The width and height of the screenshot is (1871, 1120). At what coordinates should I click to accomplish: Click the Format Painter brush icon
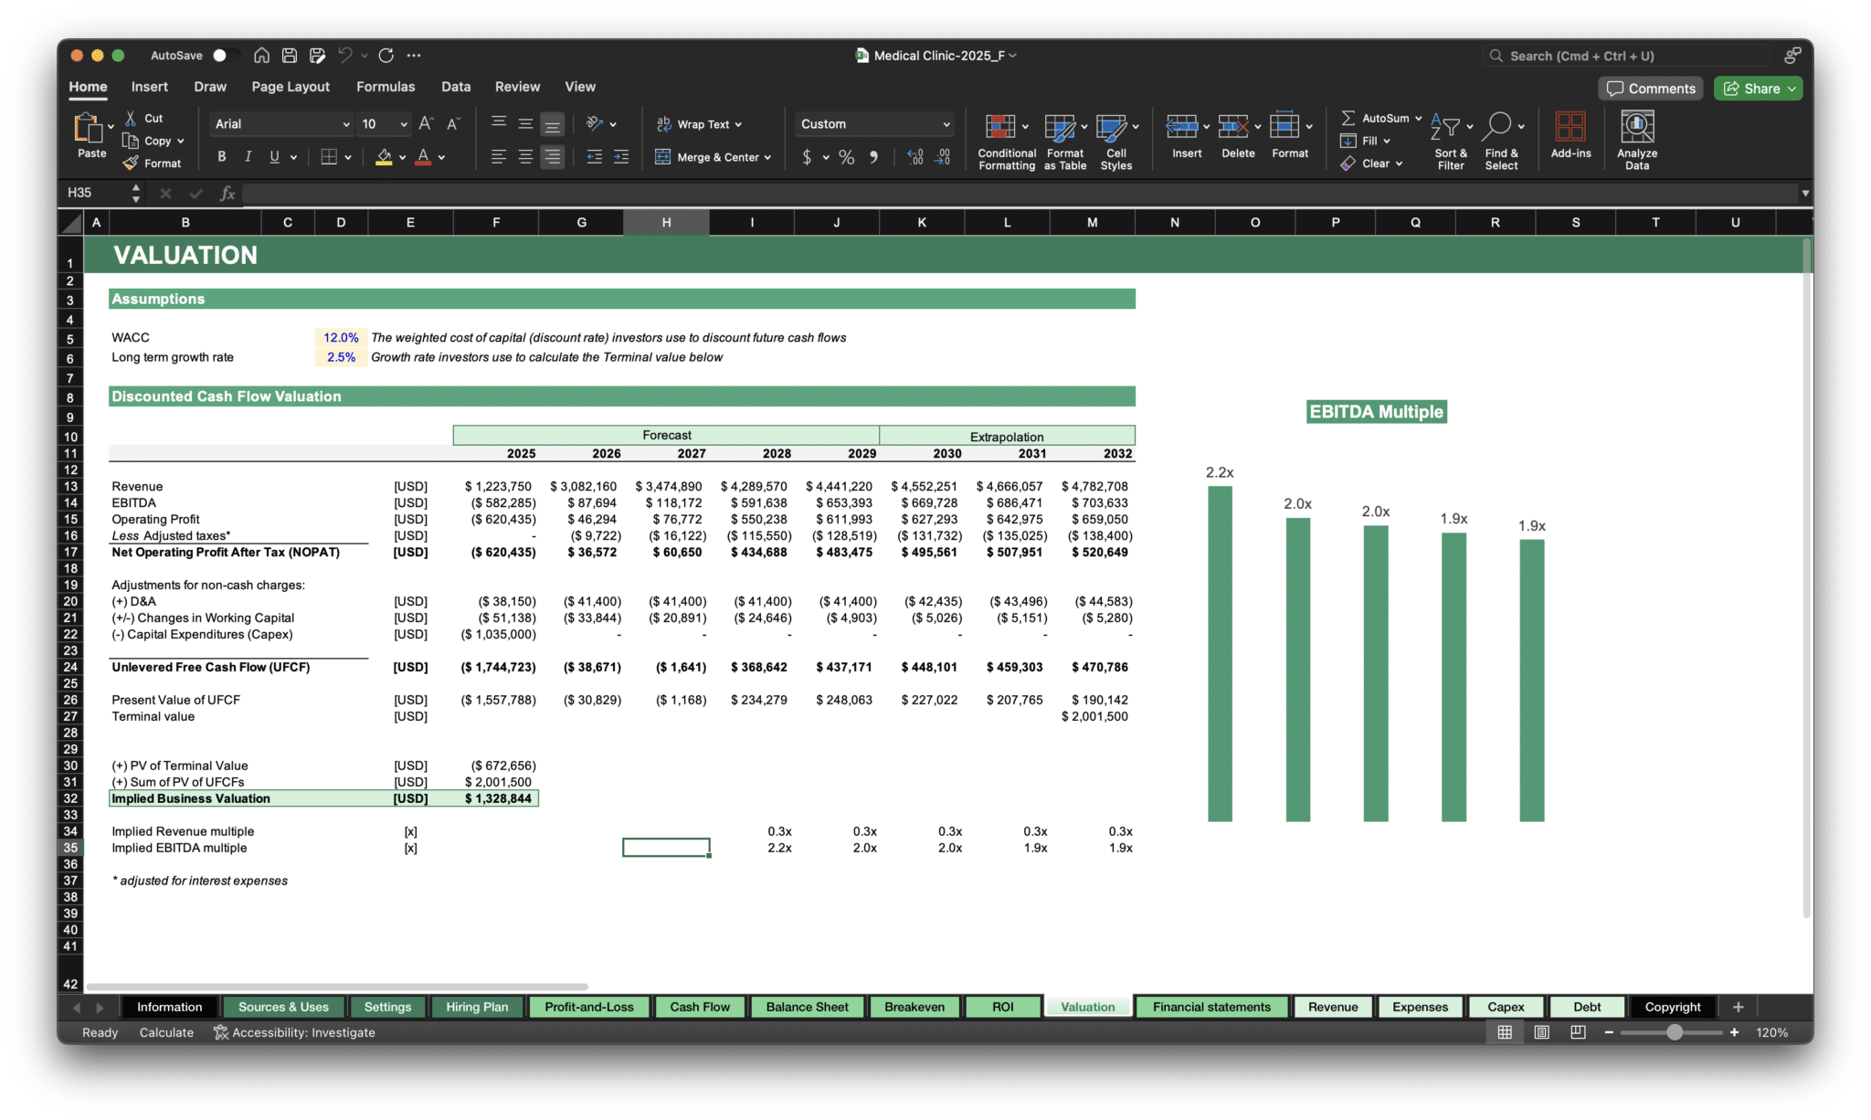pyautogui.click(x=132, y=164)
